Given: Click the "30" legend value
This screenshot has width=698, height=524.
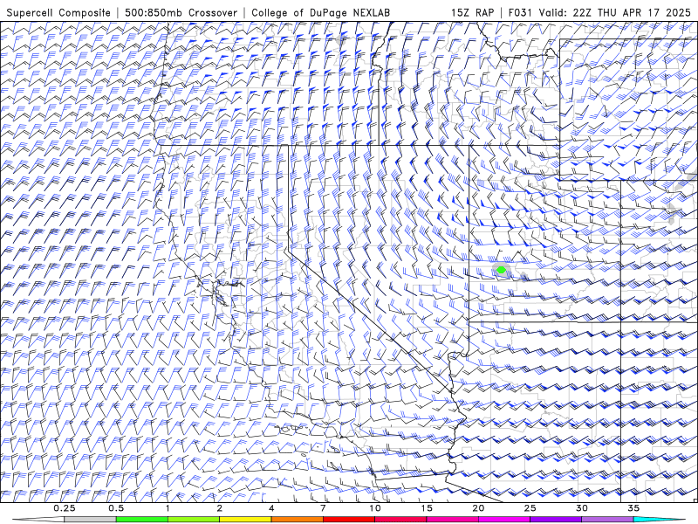Looking at the screenshot, I should [x=582, y=508].
